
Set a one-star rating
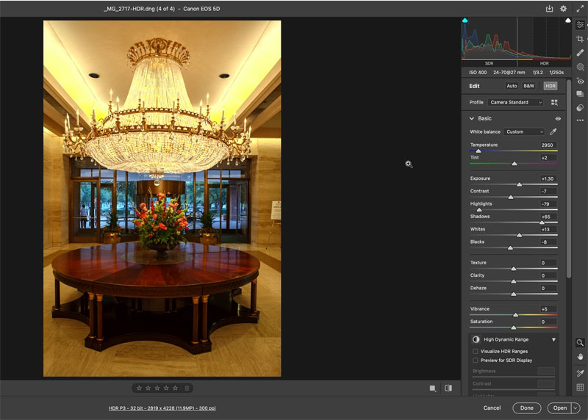(x=139, y=388)
